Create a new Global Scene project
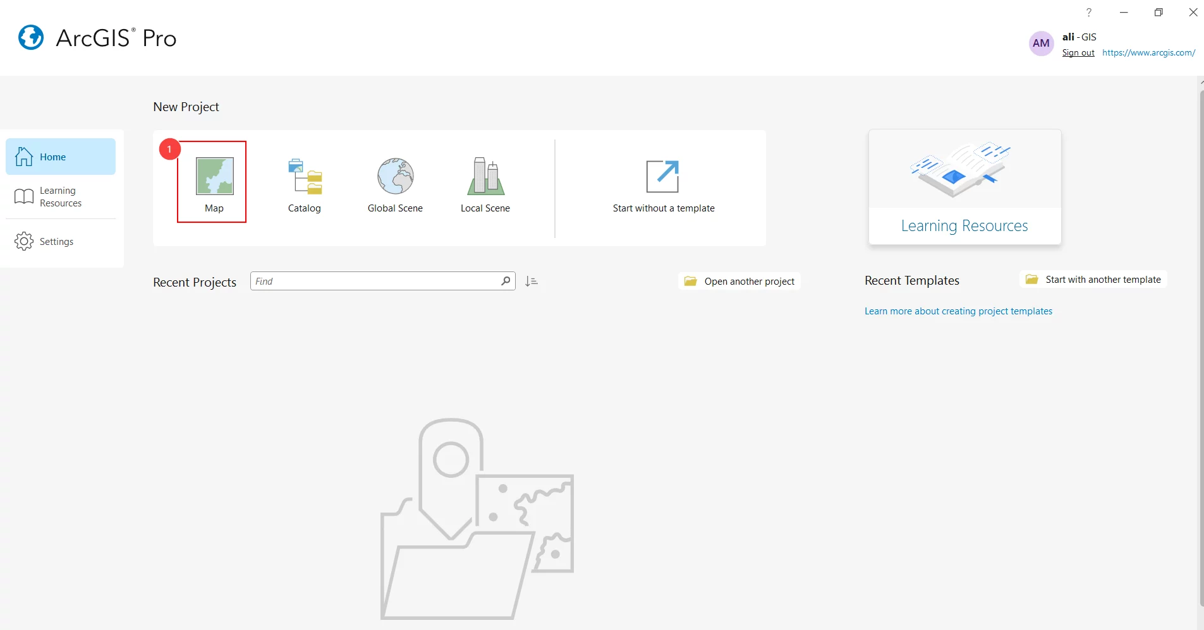The image size is (1204, 630). point(395,185)
